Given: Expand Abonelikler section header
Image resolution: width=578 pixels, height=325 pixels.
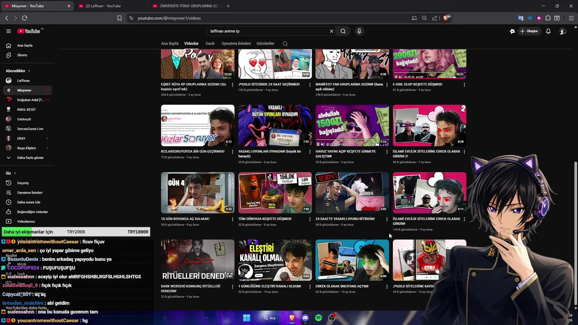Looking at the screenshot, I should coord(18,71).
